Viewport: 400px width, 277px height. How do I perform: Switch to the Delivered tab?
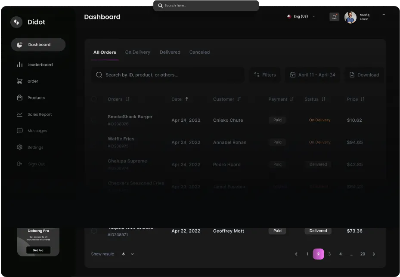point(170,52)
